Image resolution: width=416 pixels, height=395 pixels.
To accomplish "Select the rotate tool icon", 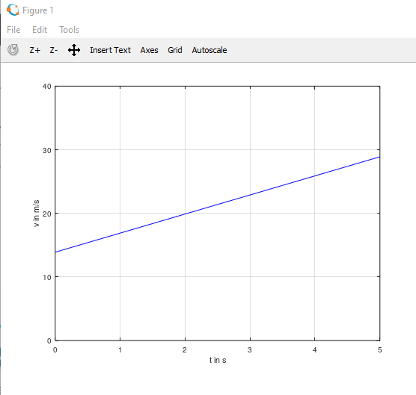I will 13,50.
